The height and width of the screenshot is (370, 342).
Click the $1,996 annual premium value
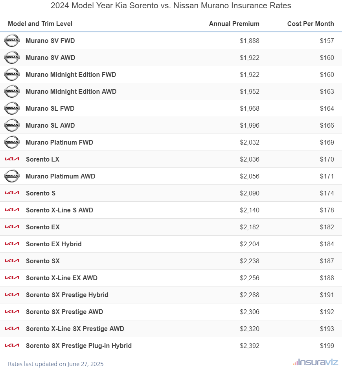tap(250, 126)
